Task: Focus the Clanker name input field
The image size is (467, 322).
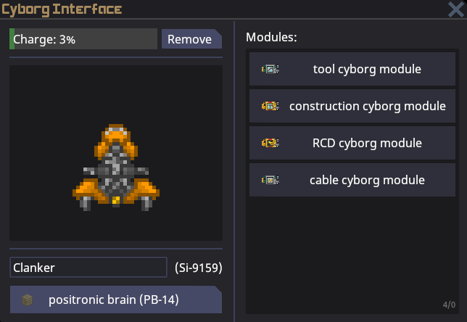Action: tap(88, 268)
